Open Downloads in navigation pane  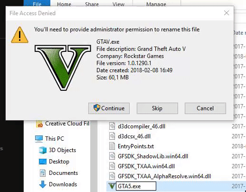pos(63,184)
